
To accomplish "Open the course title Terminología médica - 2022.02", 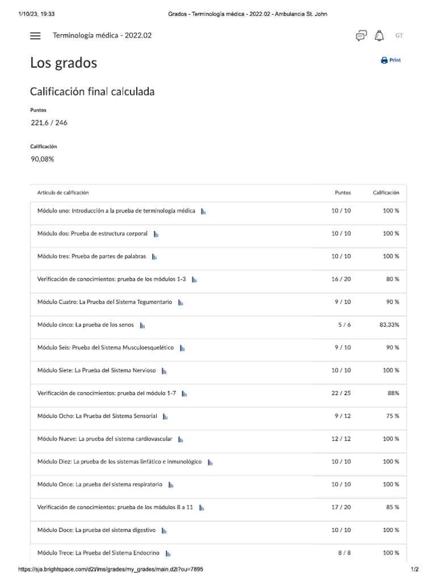I will pos(102,36).
